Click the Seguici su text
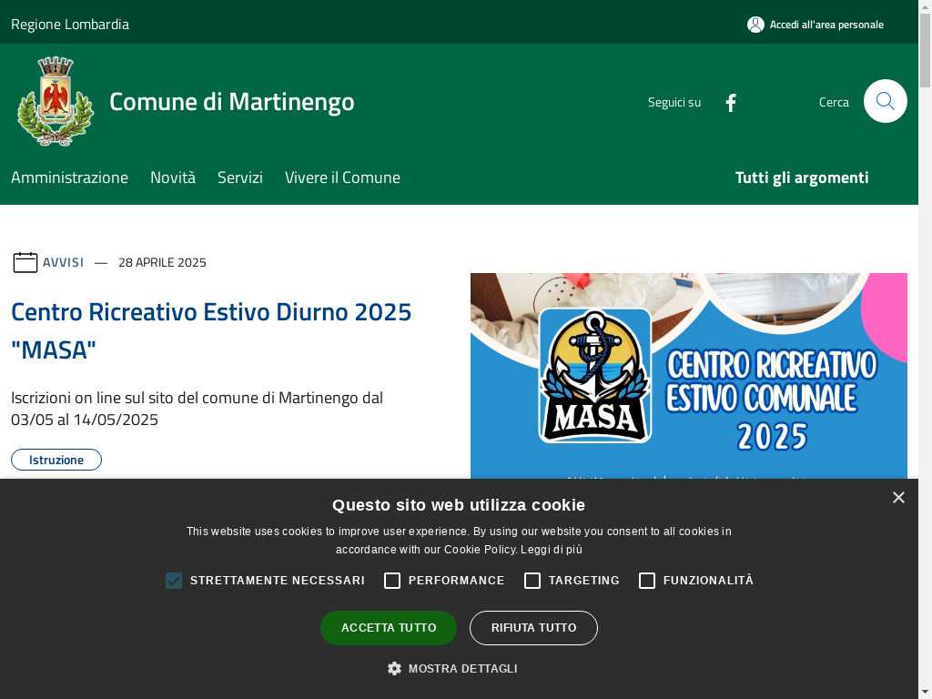Screen dimensions: 932x699 pos(674,102)
